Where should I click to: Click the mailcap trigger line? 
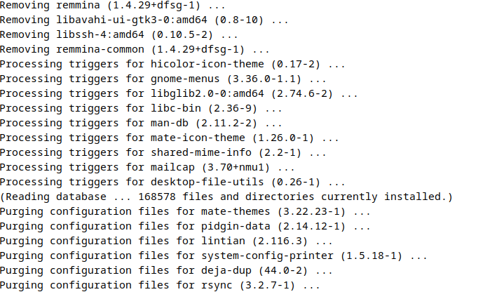pos(147,168)
